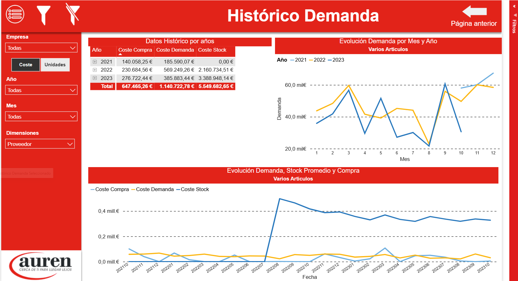
Task: Toggle the 2021 series in legend
Action: pyautogui.click(x=298, y=60)
